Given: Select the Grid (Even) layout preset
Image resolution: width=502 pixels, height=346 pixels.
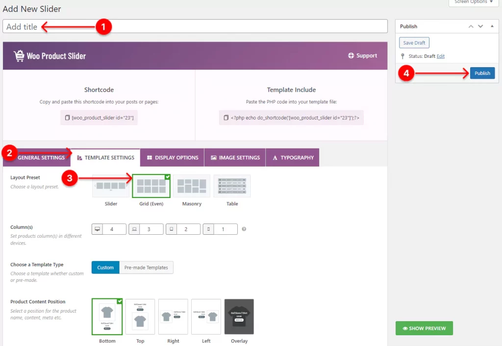Looking at the screenshot, I should tap(151, 186).
